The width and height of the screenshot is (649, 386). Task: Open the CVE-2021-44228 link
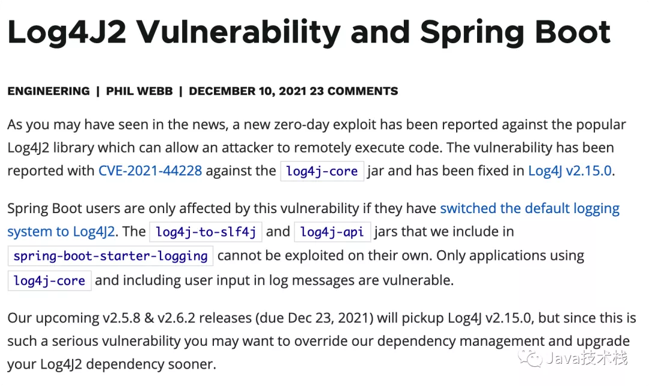[150, 170]
